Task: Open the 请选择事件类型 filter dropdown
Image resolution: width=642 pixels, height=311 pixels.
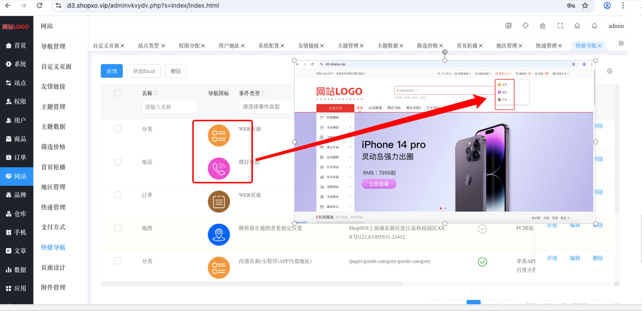Action: [x=266, y=107]
